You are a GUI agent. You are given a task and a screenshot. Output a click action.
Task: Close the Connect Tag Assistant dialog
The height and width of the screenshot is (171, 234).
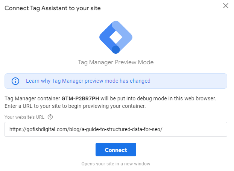point(226,6)
